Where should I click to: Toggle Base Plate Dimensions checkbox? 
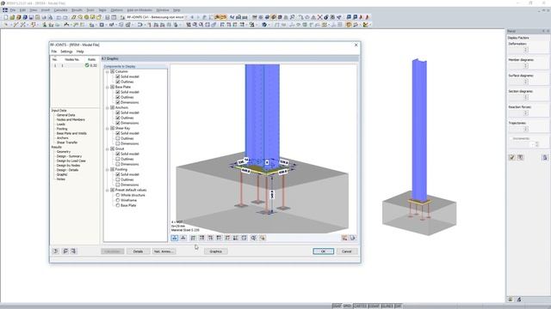[118, 102]
